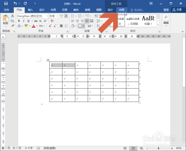Apply borders using the borders icon

(x=80, y=26)
